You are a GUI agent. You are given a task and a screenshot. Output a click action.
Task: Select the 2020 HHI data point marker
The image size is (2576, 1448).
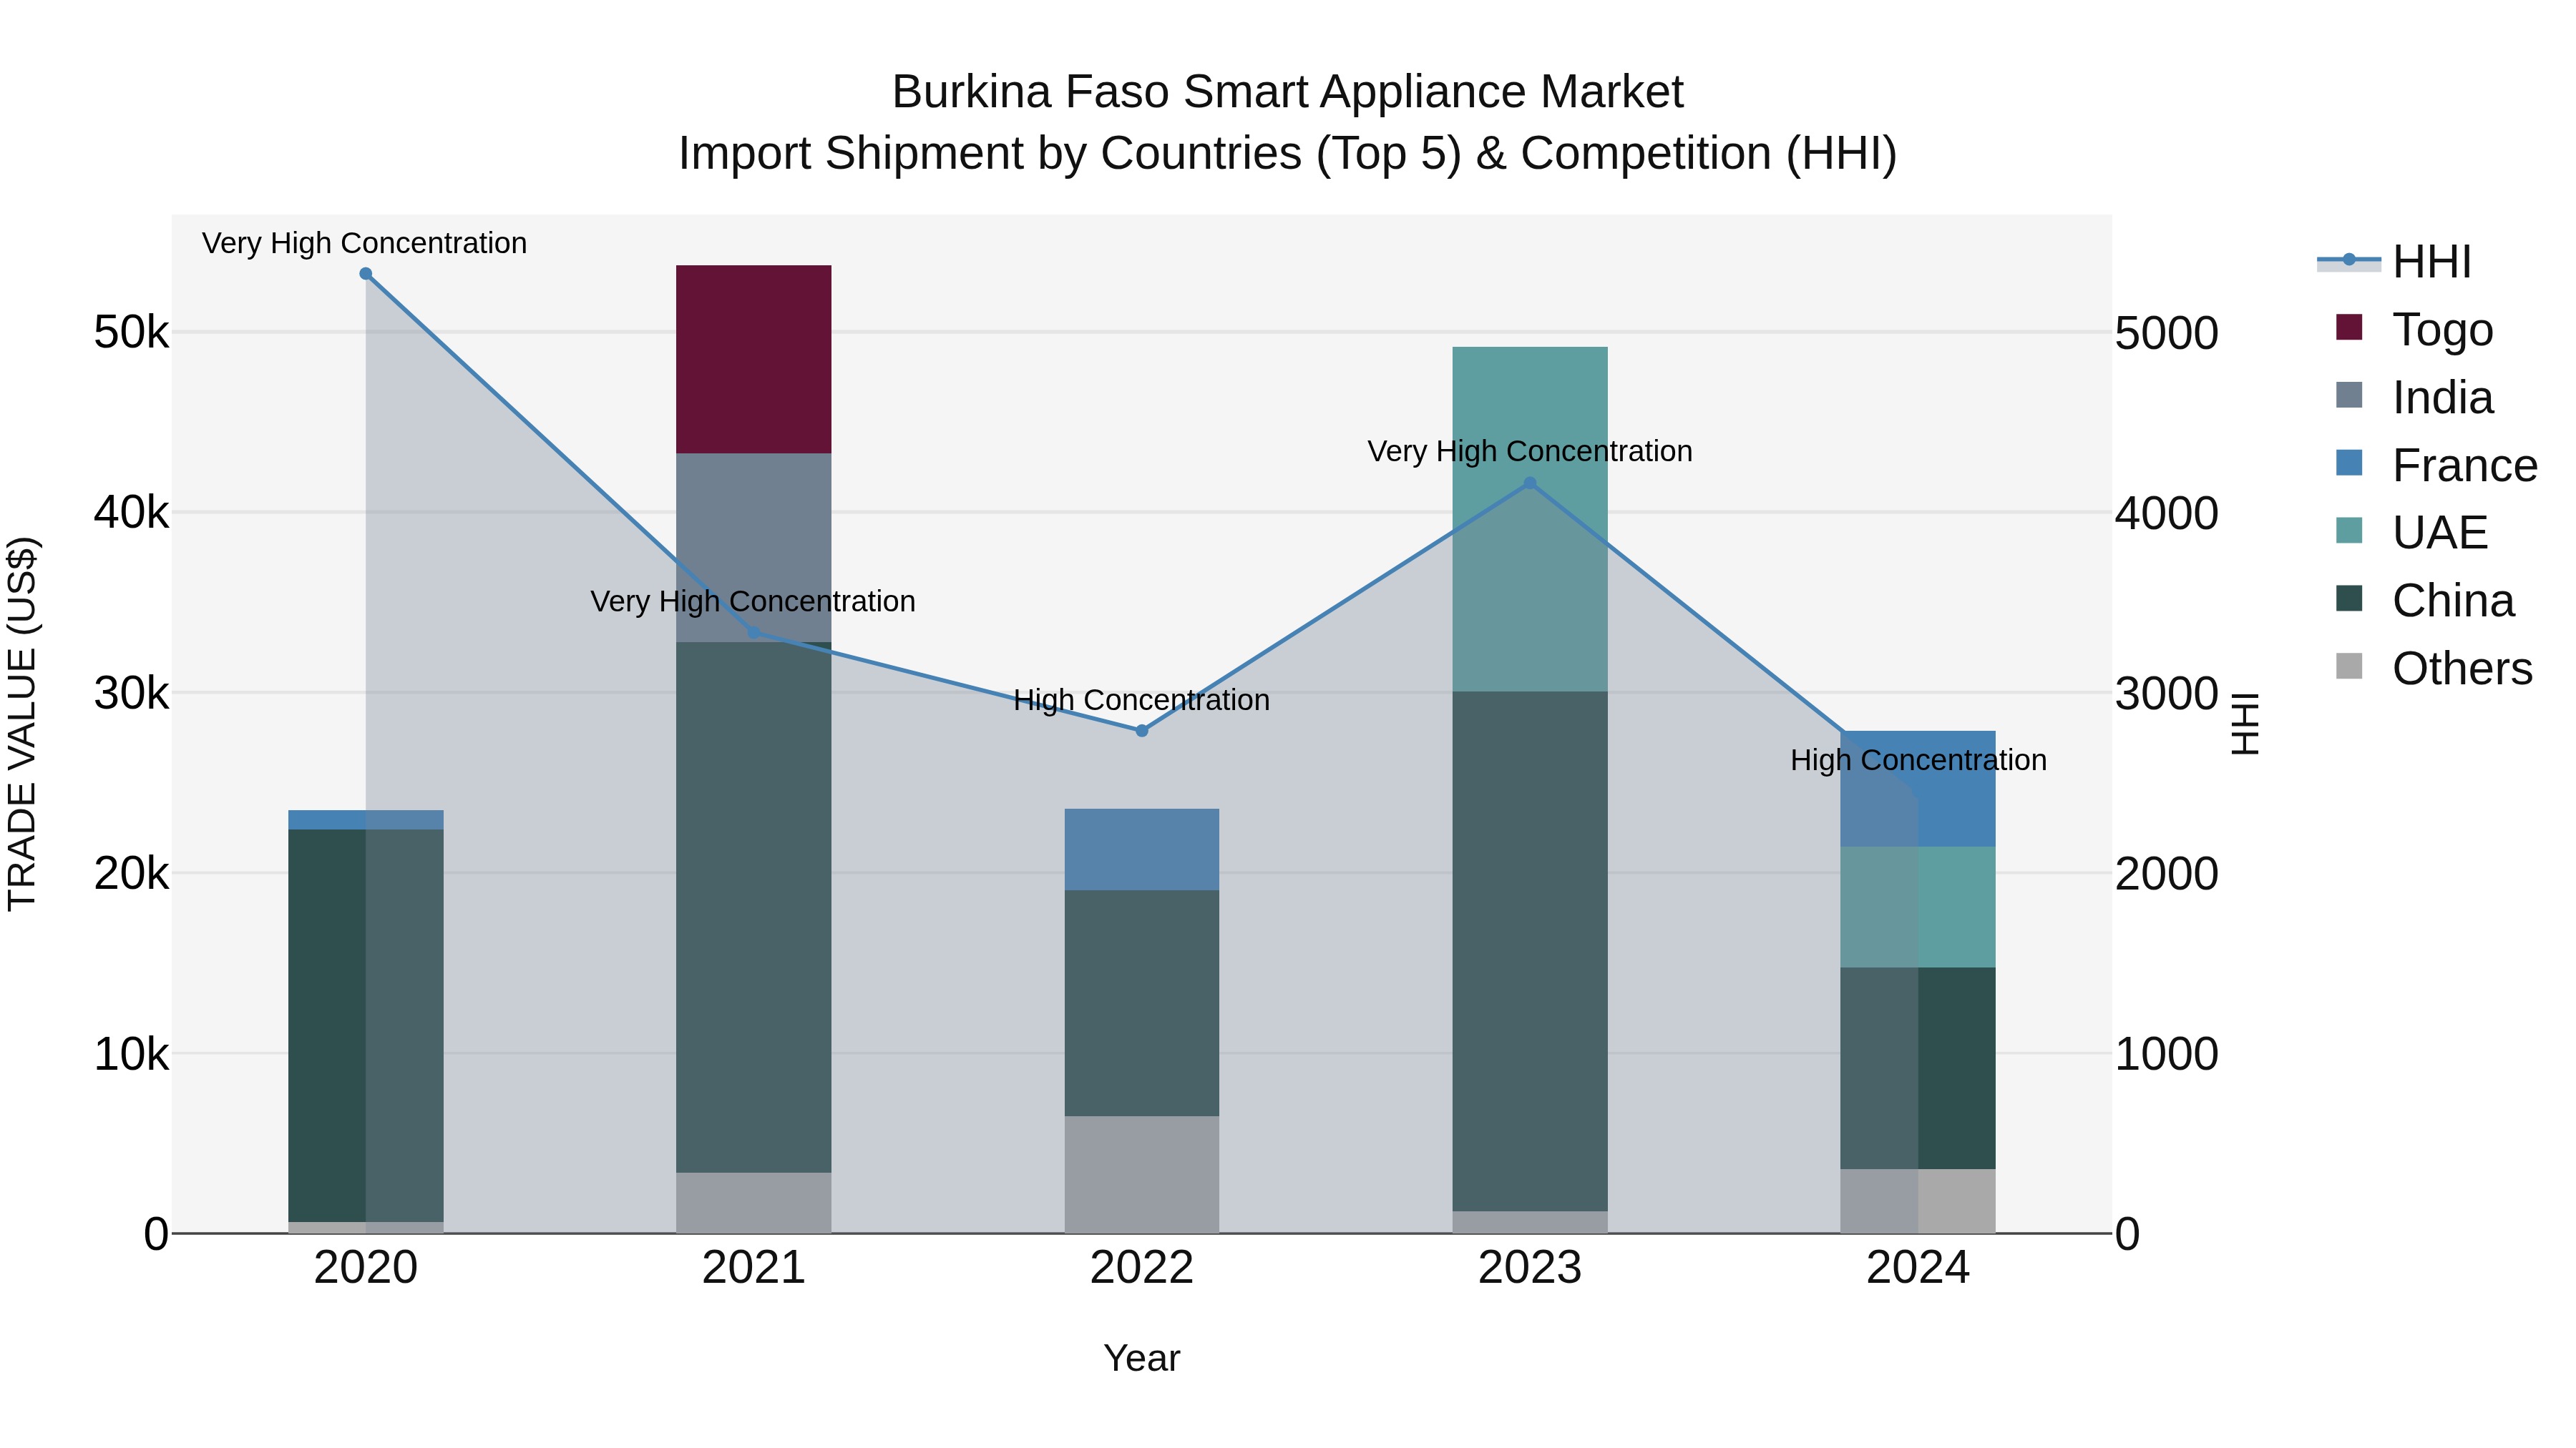(x=366, y=274)
